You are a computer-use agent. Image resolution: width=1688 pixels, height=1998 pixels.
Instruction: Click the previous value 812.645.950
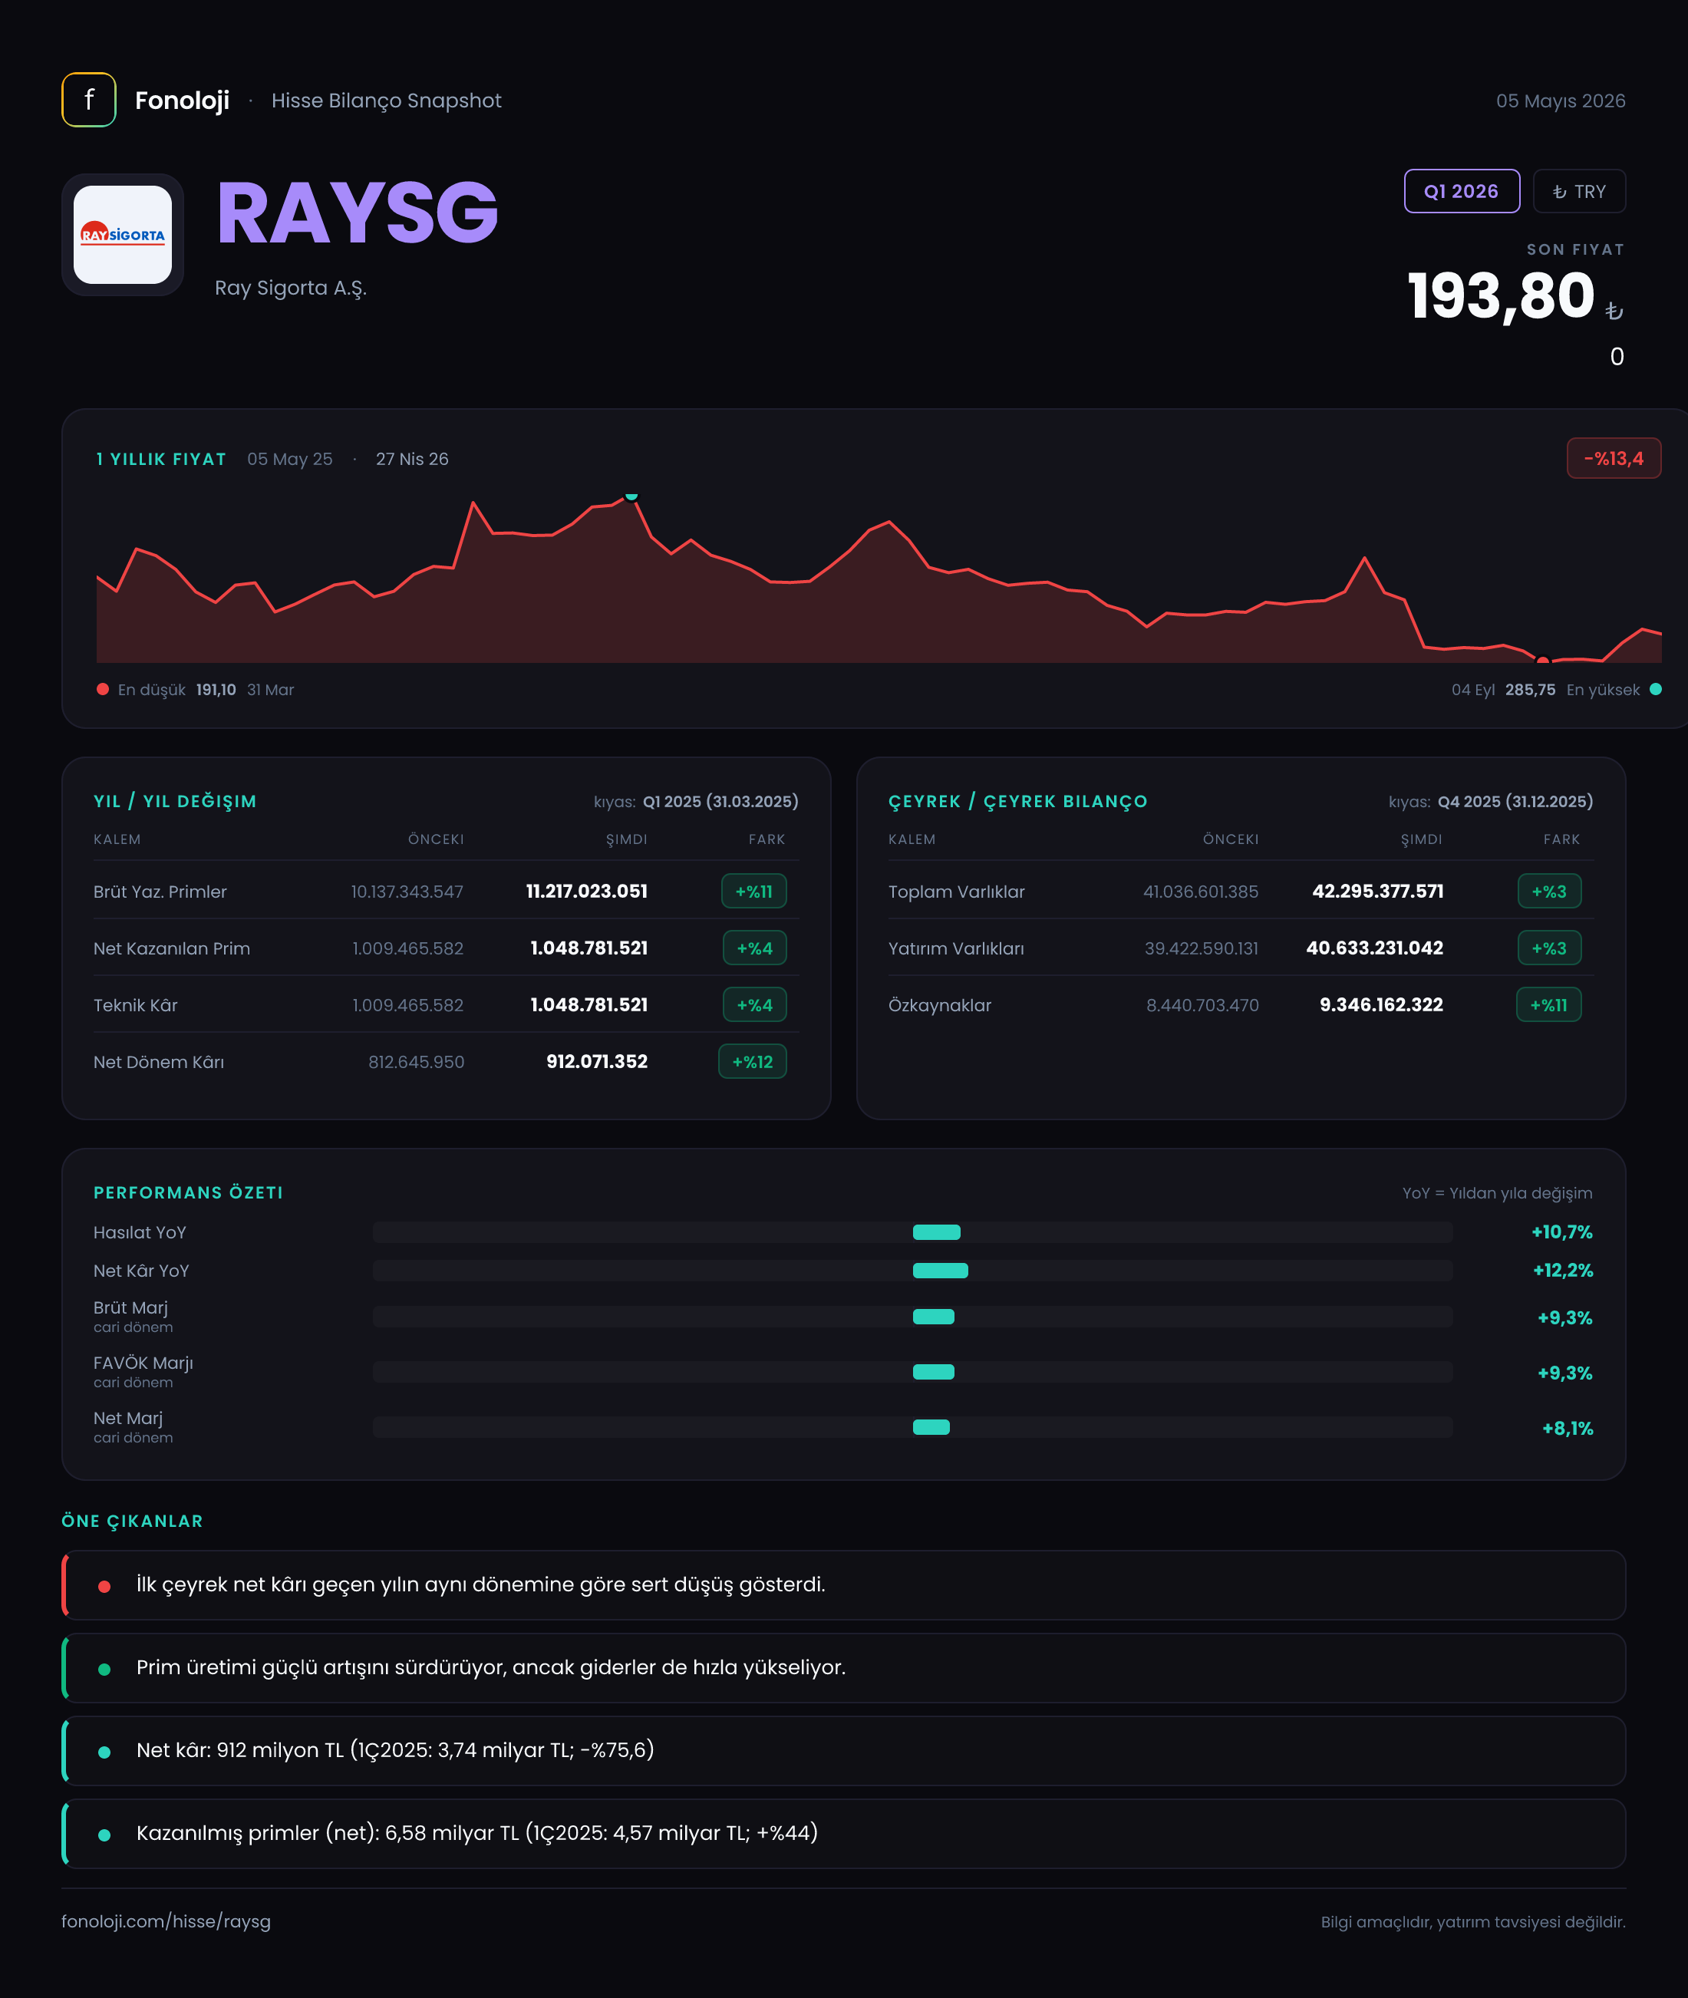click(x=417, y=1062)
